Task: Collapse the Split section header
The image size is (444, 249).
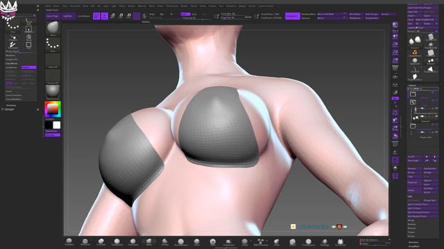Action: pos(410,196)
